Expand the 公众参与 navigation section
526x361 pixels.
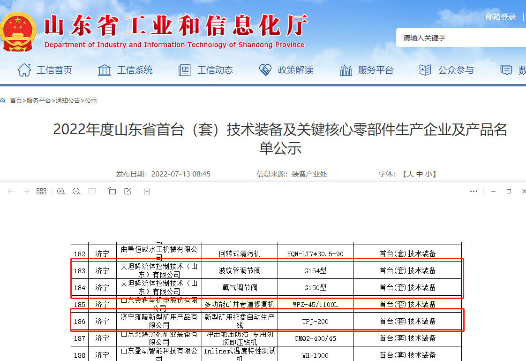pyautogui.click(x=456, y=70)
